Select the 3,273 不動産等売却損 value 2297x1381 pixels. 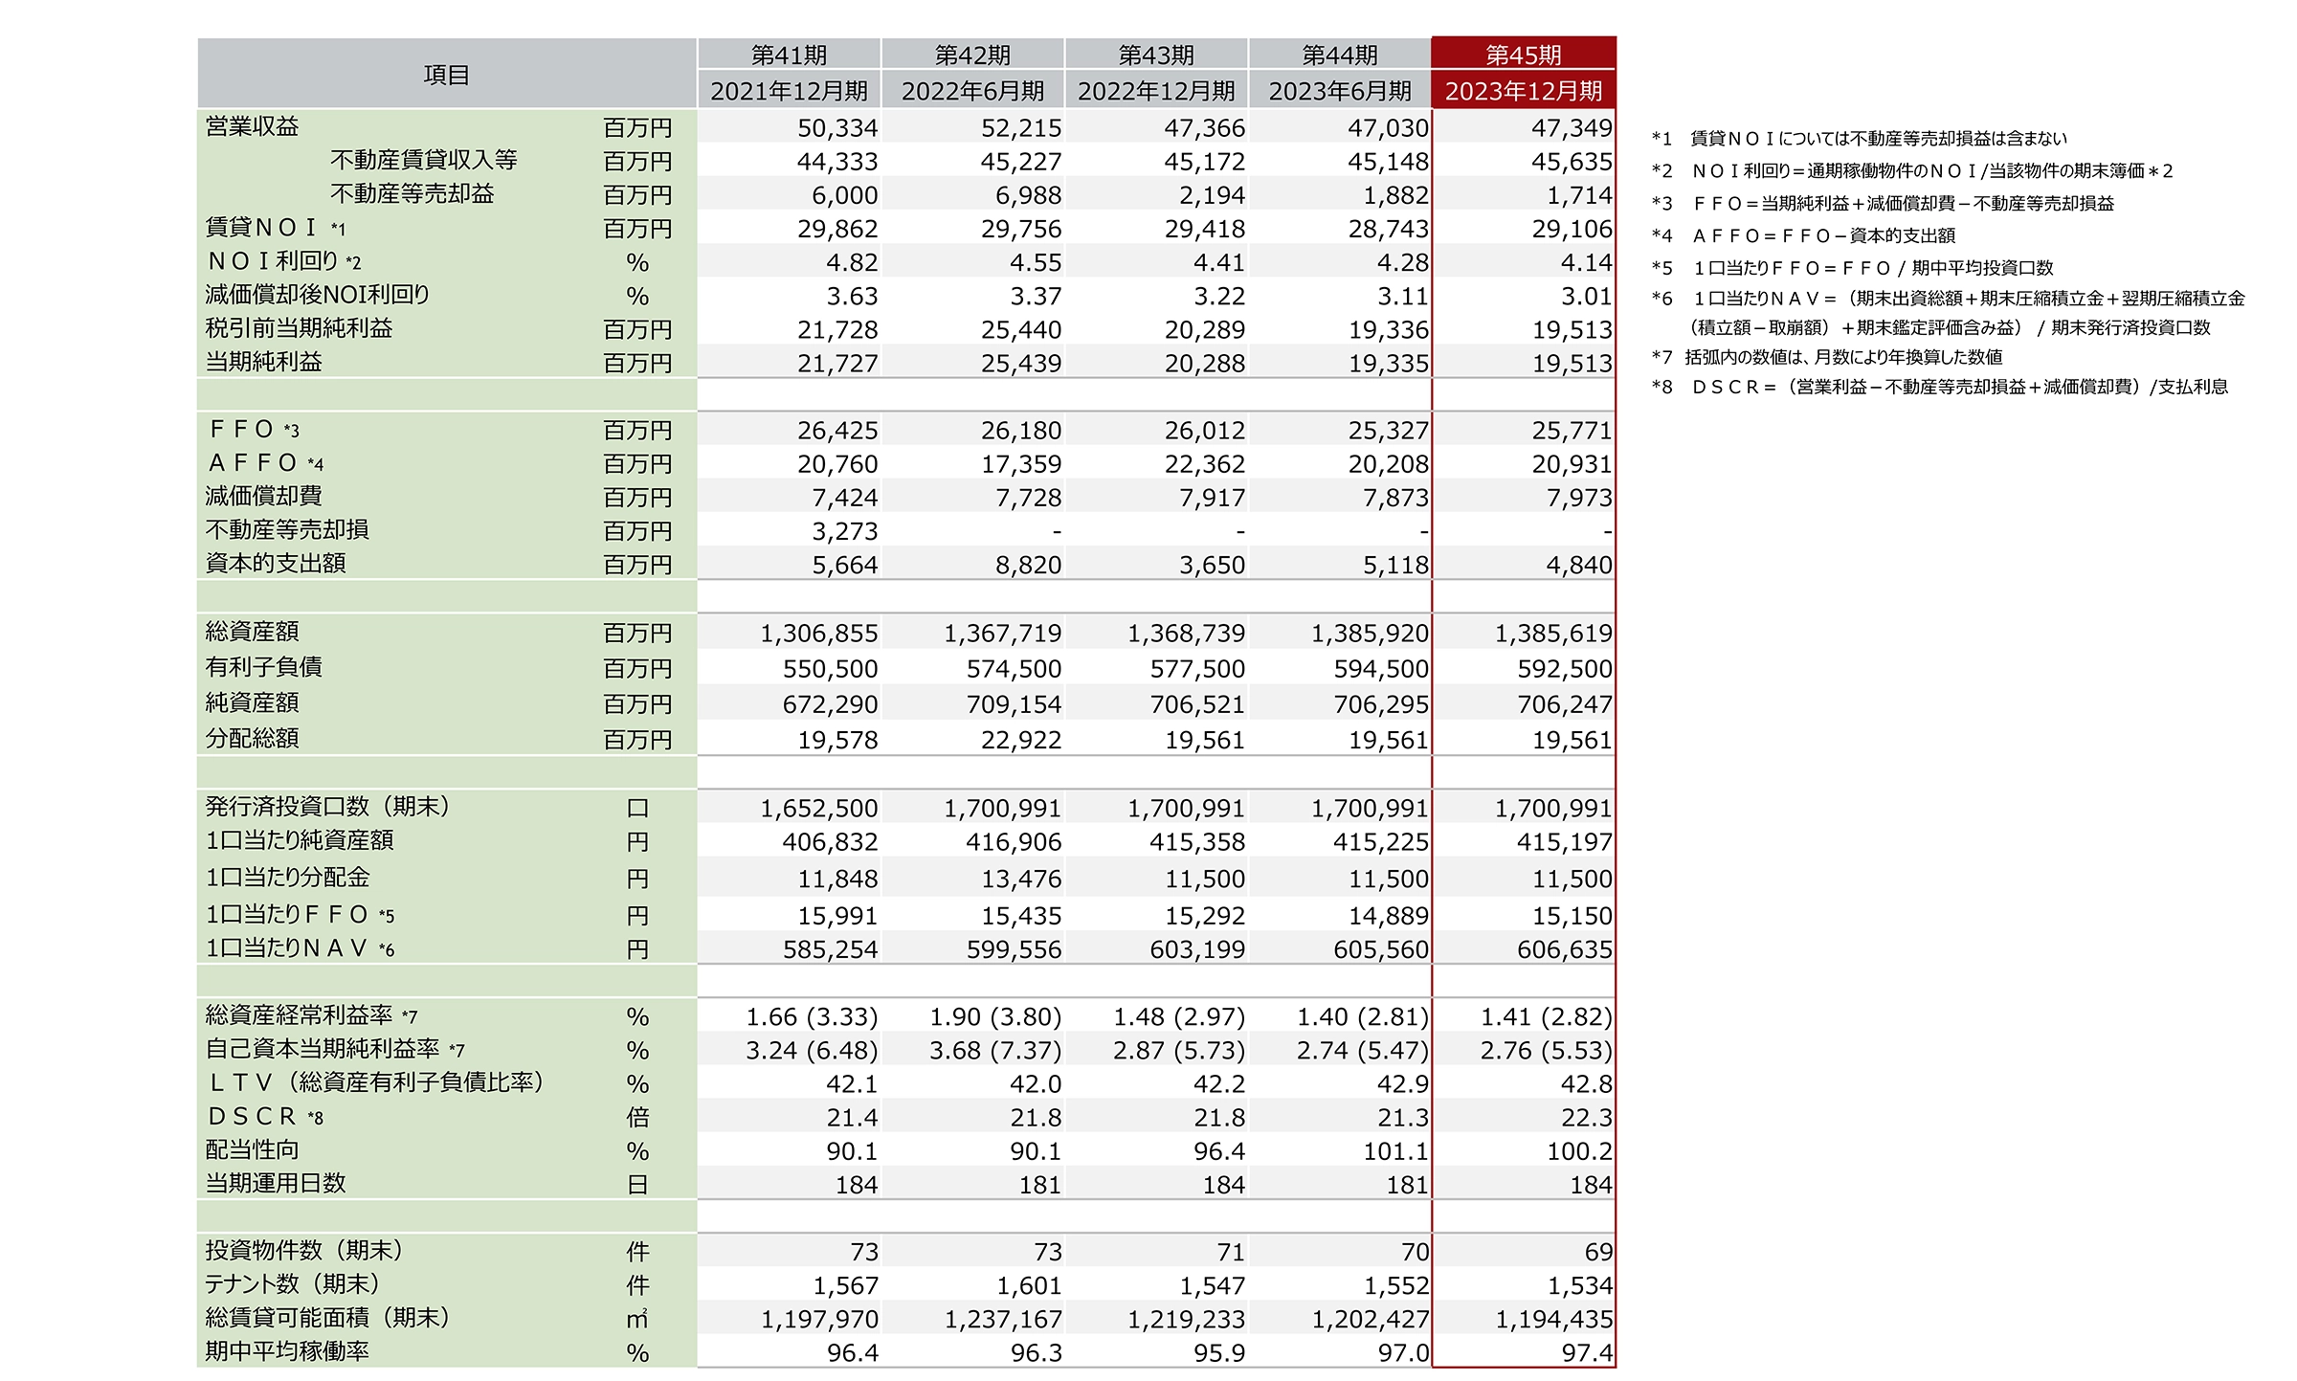[x=844, y=531]
